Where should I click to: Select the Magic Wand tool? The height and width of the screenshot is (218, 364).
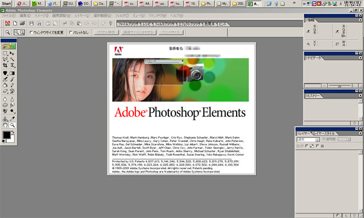12,60
